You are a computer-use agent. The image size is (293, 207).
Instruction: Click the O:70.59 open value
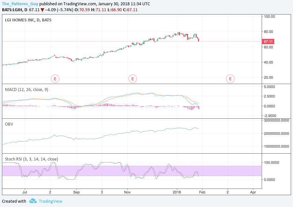click(x=82, y=10)
